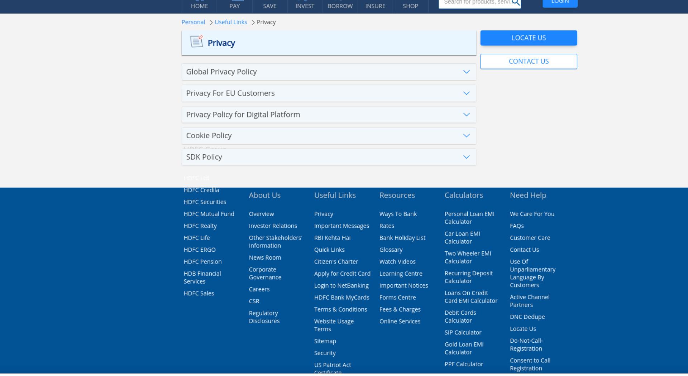Open the PAY menu item
The height and width of the screenshot is (376, 688).
click(235, 6)
